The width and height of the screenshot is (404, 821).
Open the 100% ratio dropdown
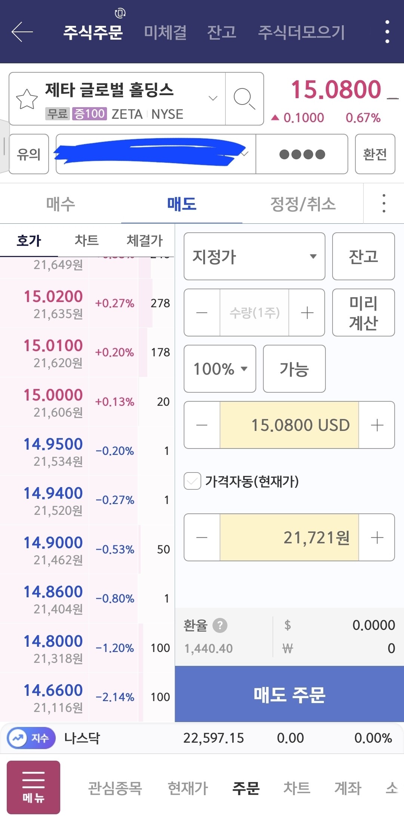click(220, 369)
